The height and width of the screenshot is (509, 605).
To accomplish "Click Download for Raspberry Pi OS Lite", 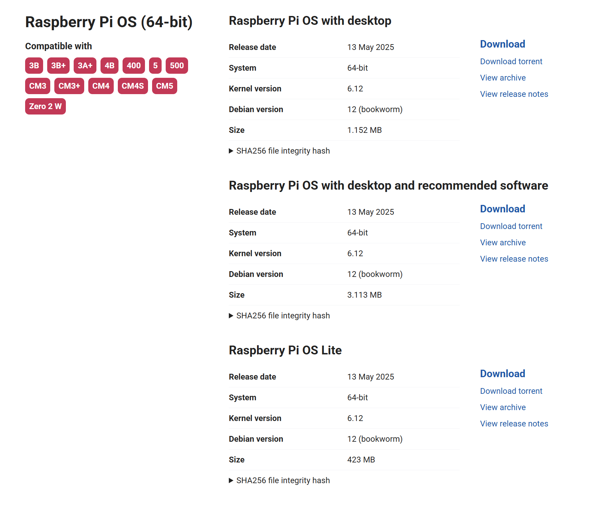I will [502, 374].
